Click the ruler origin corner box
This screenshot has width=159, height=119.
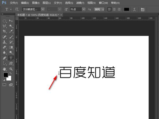[17, 19]
